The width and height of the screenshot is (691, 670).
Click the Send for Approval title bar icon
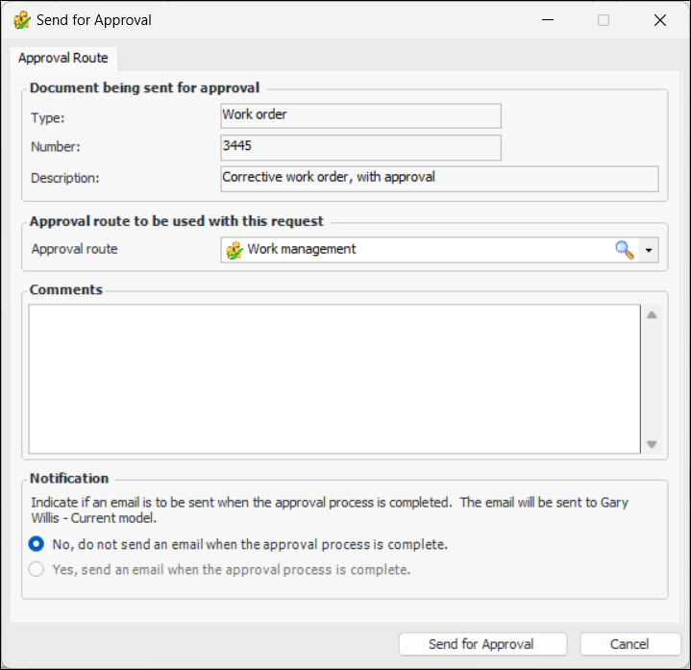21,20
